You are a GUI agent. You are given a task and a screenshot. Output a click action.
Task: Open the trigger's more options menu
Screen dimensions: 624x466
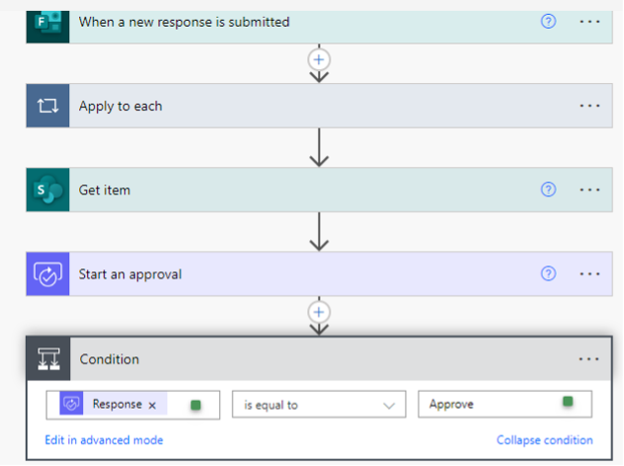[589, 21]
